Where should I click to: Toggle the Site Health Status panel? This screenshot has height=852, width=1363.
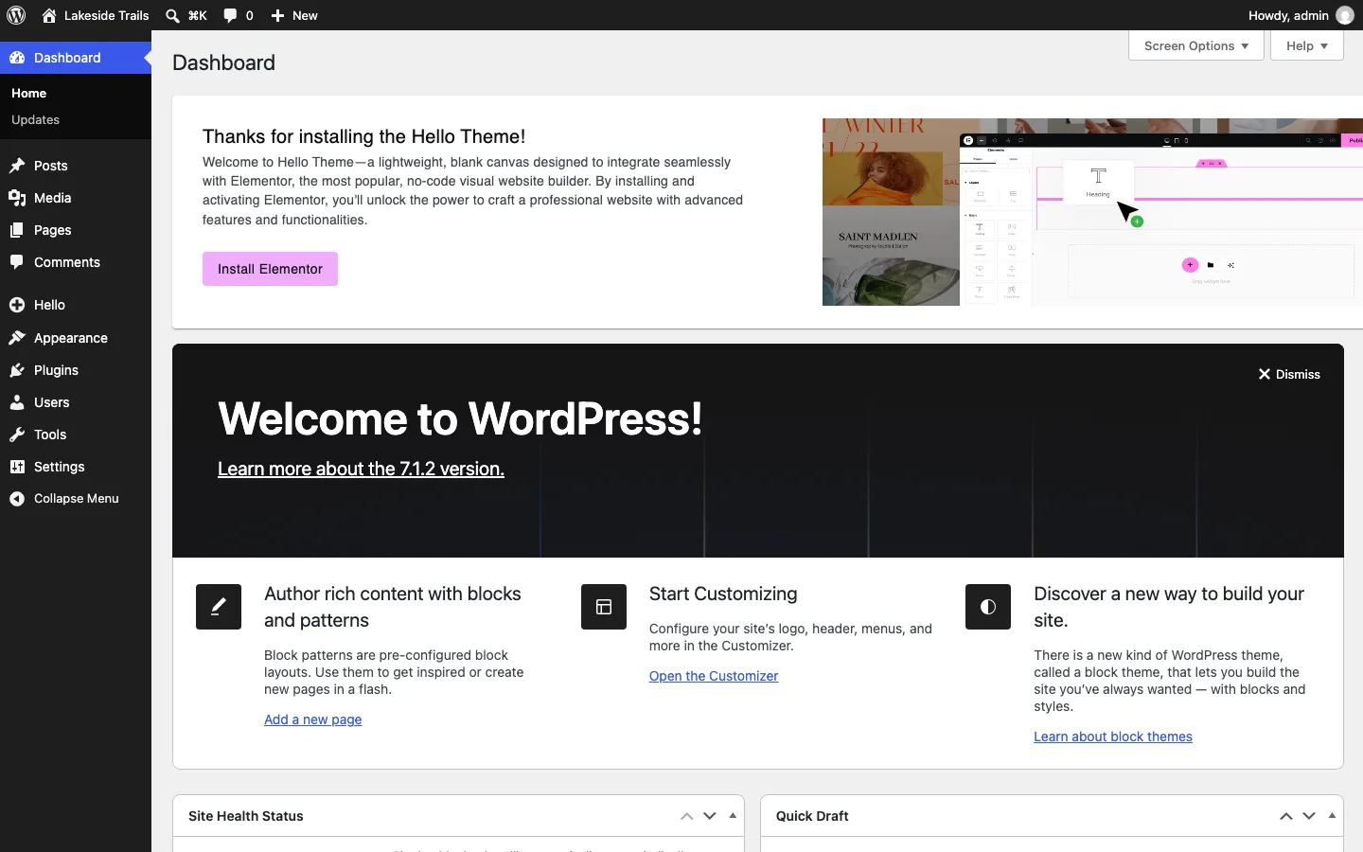point(733,816)
